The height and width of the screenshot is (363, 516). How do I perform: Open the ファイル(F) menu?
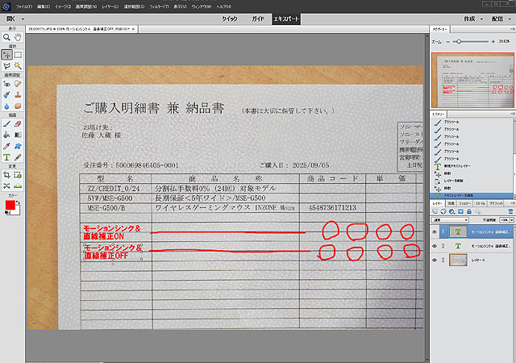24,6
